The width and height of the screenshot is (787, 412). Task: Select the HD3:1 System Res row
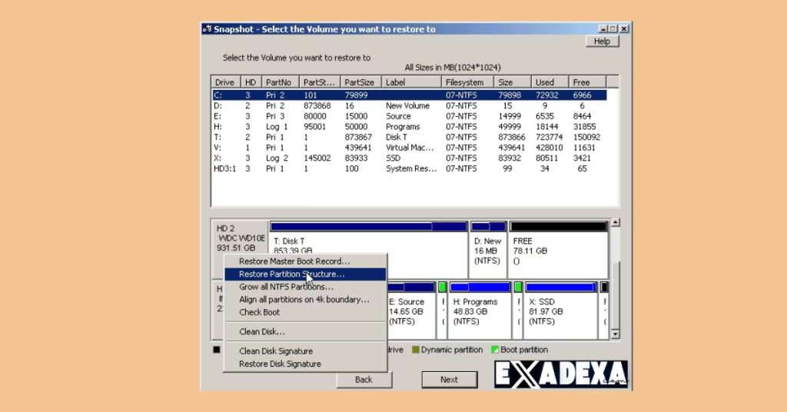point(409,168)
